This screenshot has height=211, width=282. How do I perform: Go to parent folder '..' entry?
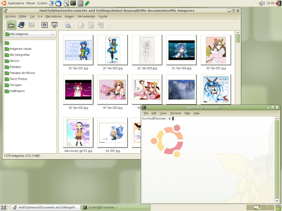[8, 43]
